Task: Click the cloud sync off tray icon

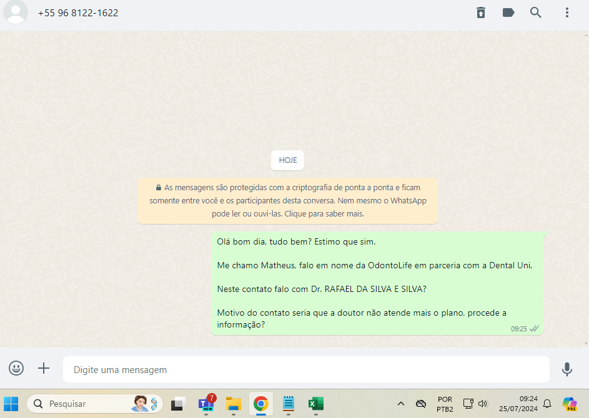Action: point(421,404)
